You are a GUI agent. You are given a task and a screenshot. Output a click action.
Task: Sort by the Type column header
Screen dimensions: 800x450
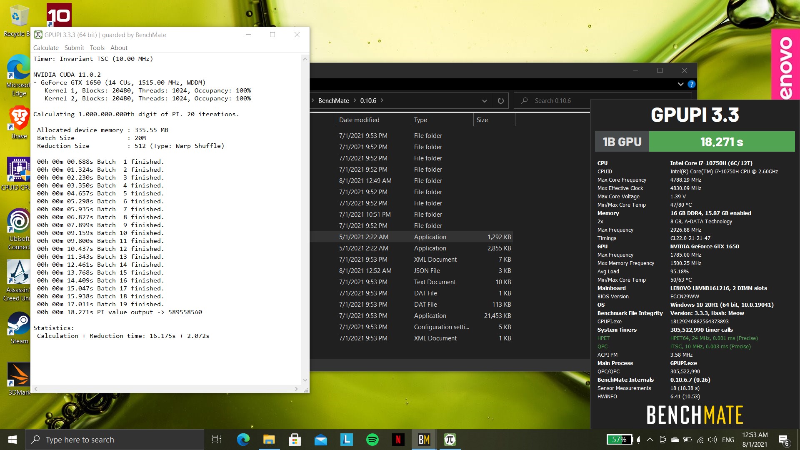(x=442, y=120)
